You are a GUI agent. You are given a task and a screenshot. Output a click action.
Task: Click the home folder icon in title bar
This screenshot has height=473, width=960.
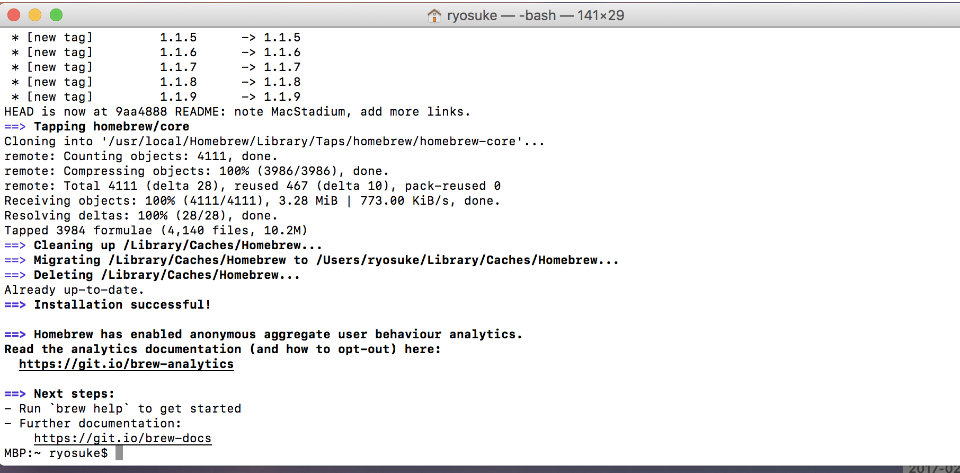(x=434, y=15)
